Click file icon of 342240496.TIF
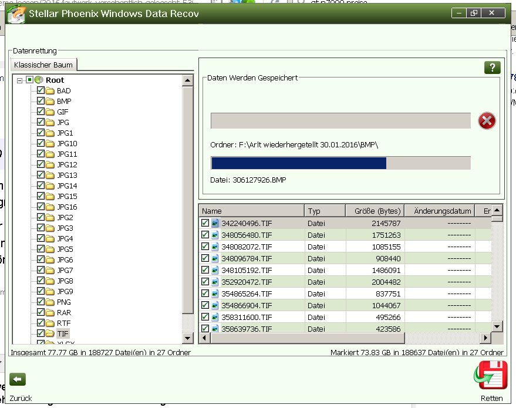Viewport: 516px width, 408px height. pyautogui.click(x=215, y=224)
